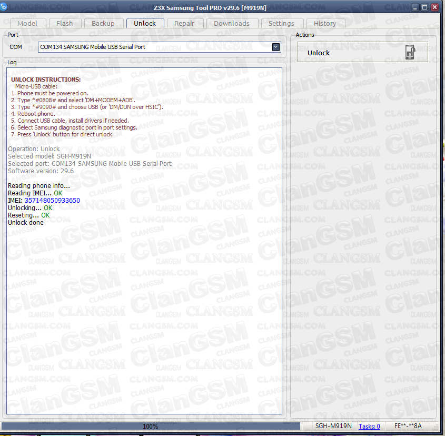Maximize the Z3X Samsung Tool window
This screenshot has width=445, height=436.
tap(424, 7)
